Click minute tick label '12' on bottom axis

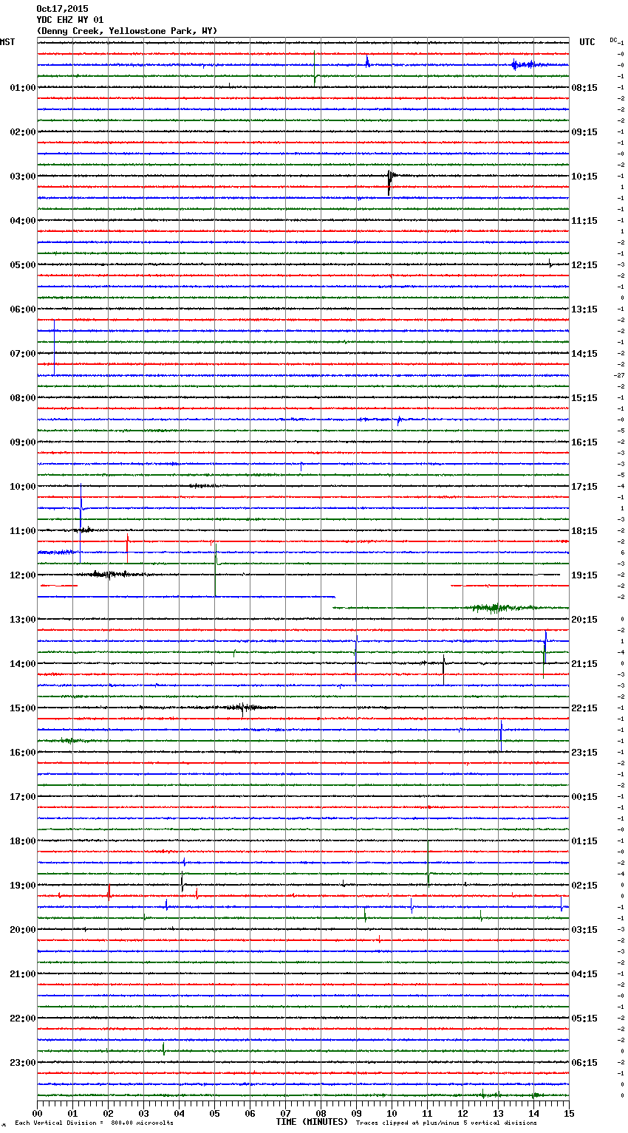[463, 1113]
